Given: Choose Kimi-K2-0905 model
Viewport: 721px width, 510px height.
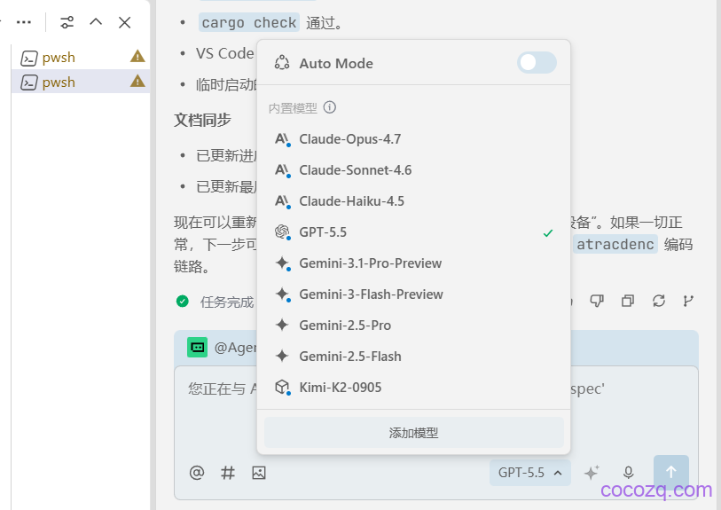Looking at the screenshot, I should point(413,388).
